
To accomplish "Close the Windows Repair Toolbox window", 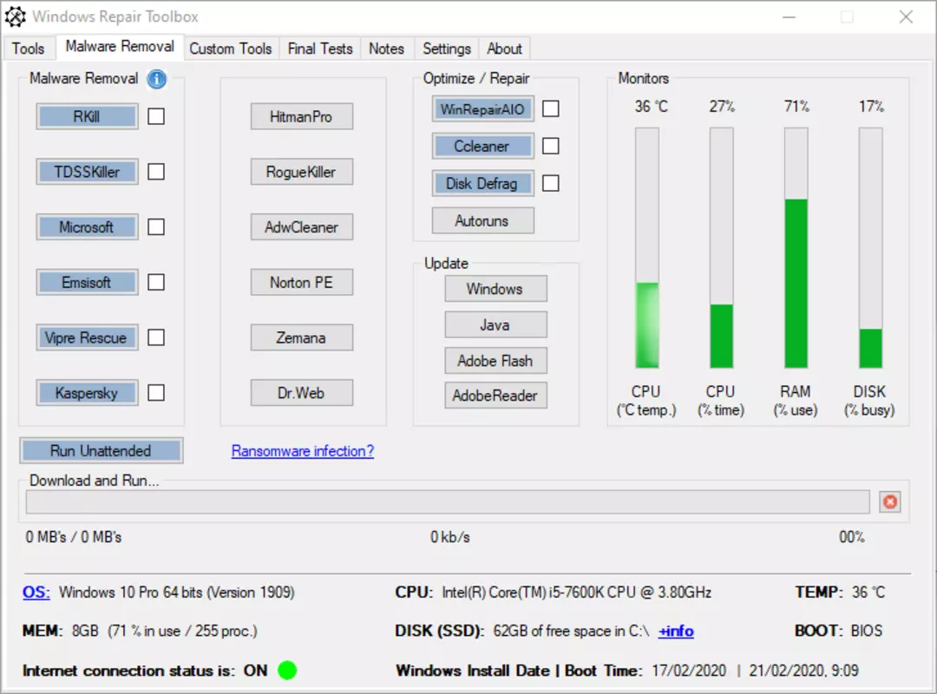I will (906, 16).
